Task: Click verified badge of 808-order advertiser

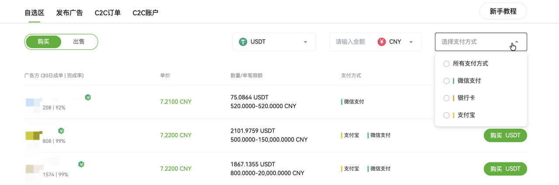Action: click(61, 130)
